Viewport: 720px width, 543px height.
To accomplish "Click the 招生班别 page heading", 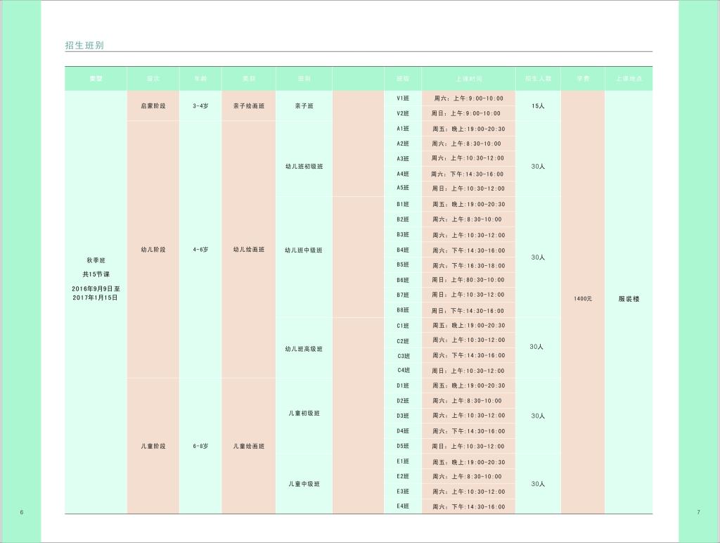I will click(84, 45).
